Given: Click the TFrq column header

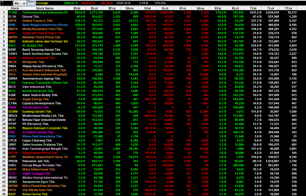Looking at the screenshot, I should [288, 8].
